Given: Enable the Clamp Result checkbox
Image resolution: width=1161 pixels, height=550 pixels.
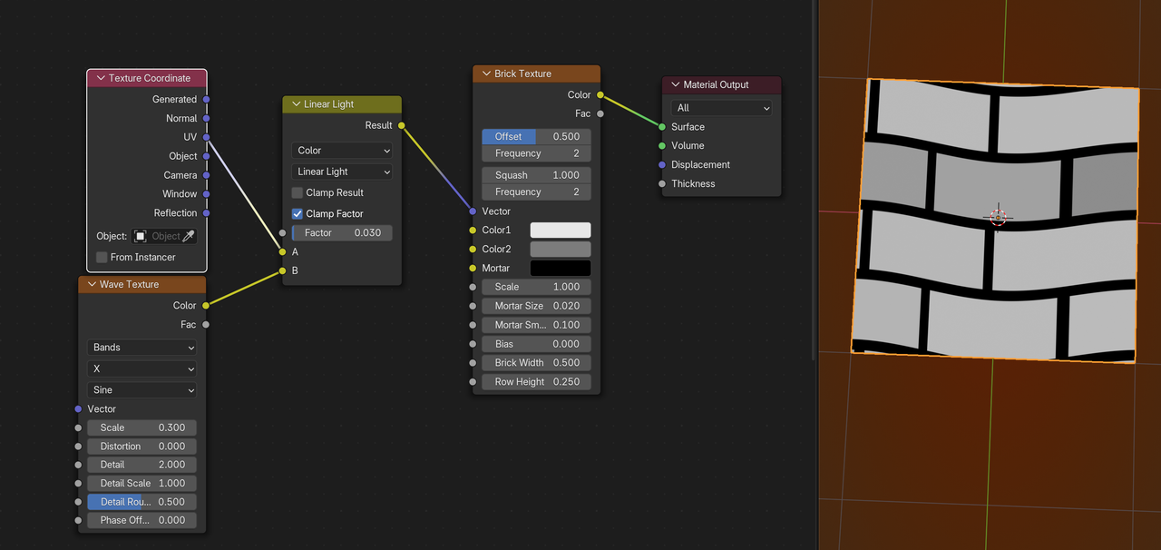Looking at the screenshot, I should (298, 192).
